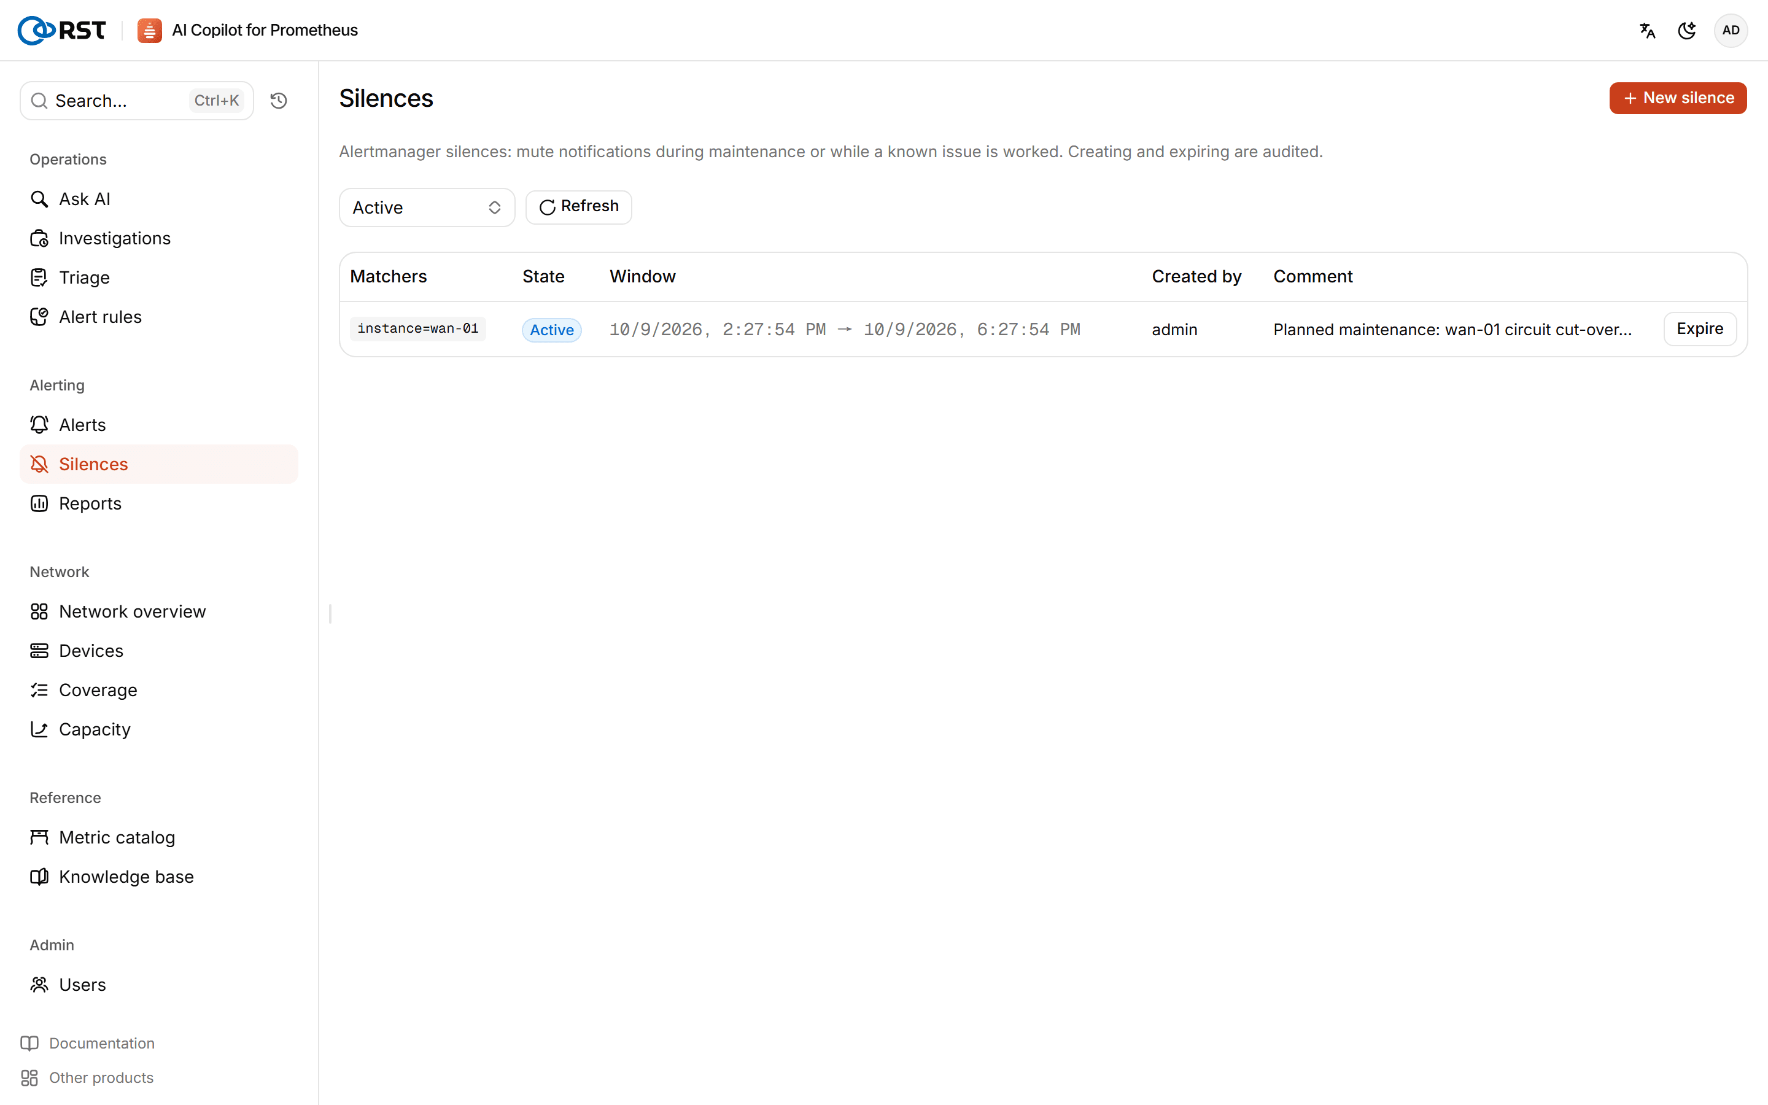
Task: Click the Metric catalog icon
Action: coord(39,837)
